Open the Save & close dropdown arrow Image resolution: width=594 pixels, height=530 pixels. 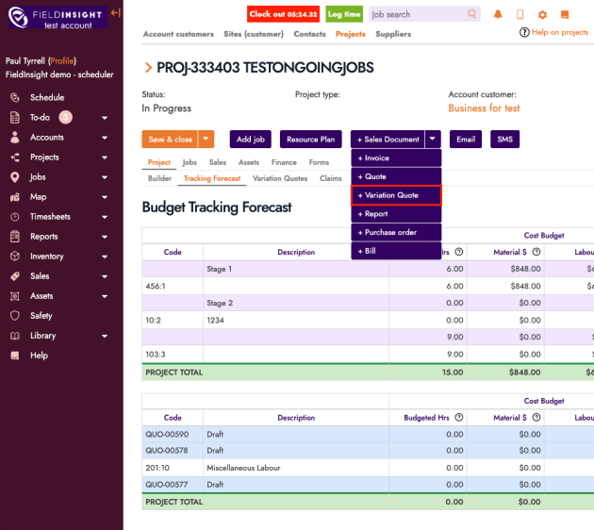click(206, 139)
